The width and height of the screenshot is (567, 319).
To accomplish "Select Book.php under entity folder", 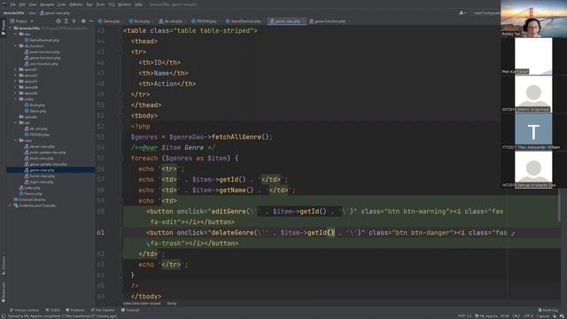I will click(35, 105).
